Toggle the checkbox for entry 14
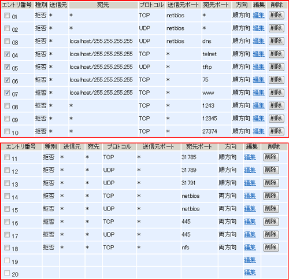Viewport: 289px width, 280px height. pyautogui.click(x=7, y=196)
